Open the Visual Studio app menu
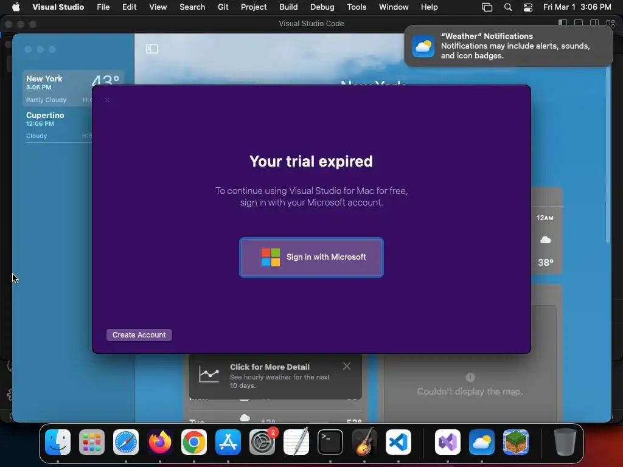Image resolution: width=623 pixels, height=467 pixels. click(58, 7)
